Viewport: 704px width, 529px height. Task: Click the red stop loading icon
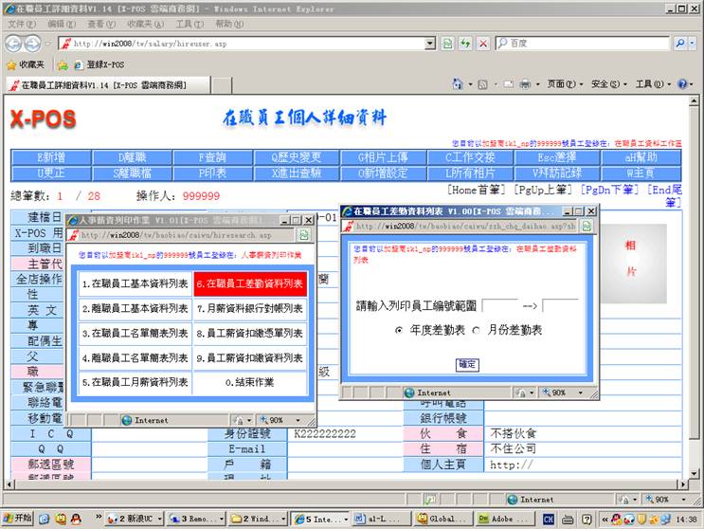click(482, 44)
